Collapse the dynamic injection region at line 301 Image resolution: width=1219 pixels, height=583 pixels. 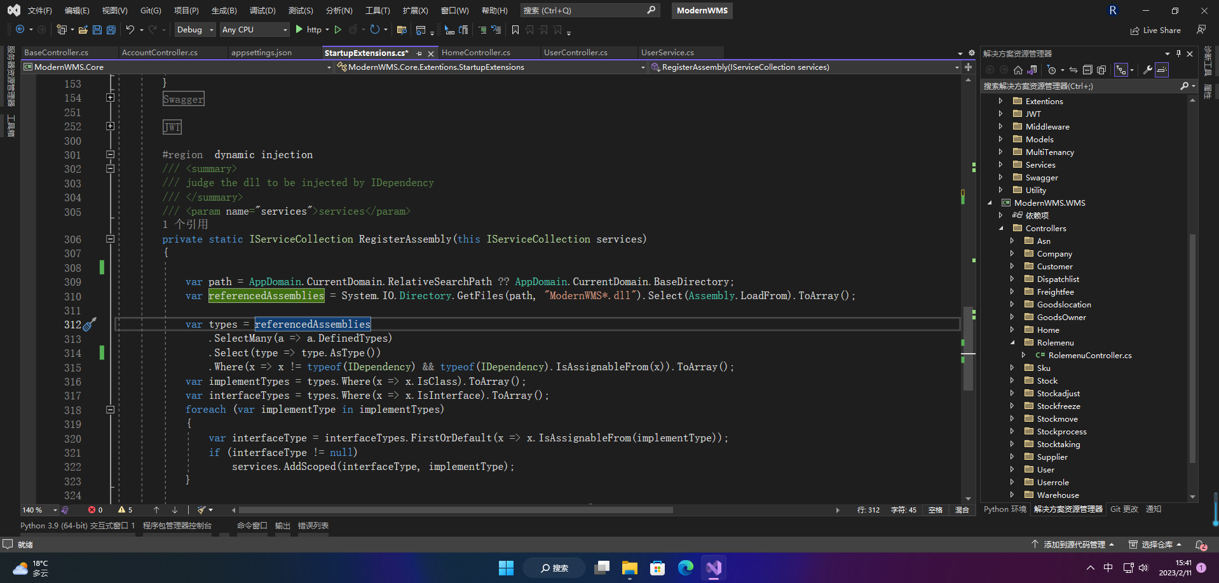[110, 154]
